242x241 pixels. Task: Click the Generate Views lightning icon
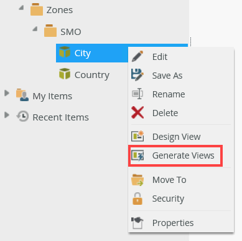click(x=137, y=155)
